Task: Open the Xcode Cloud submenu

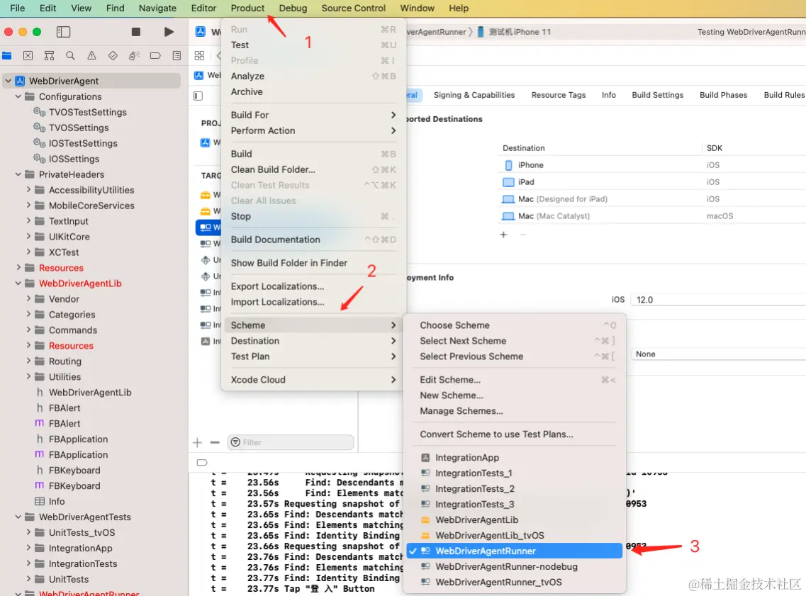Action: pyautogui.click(x=313, y=380)
